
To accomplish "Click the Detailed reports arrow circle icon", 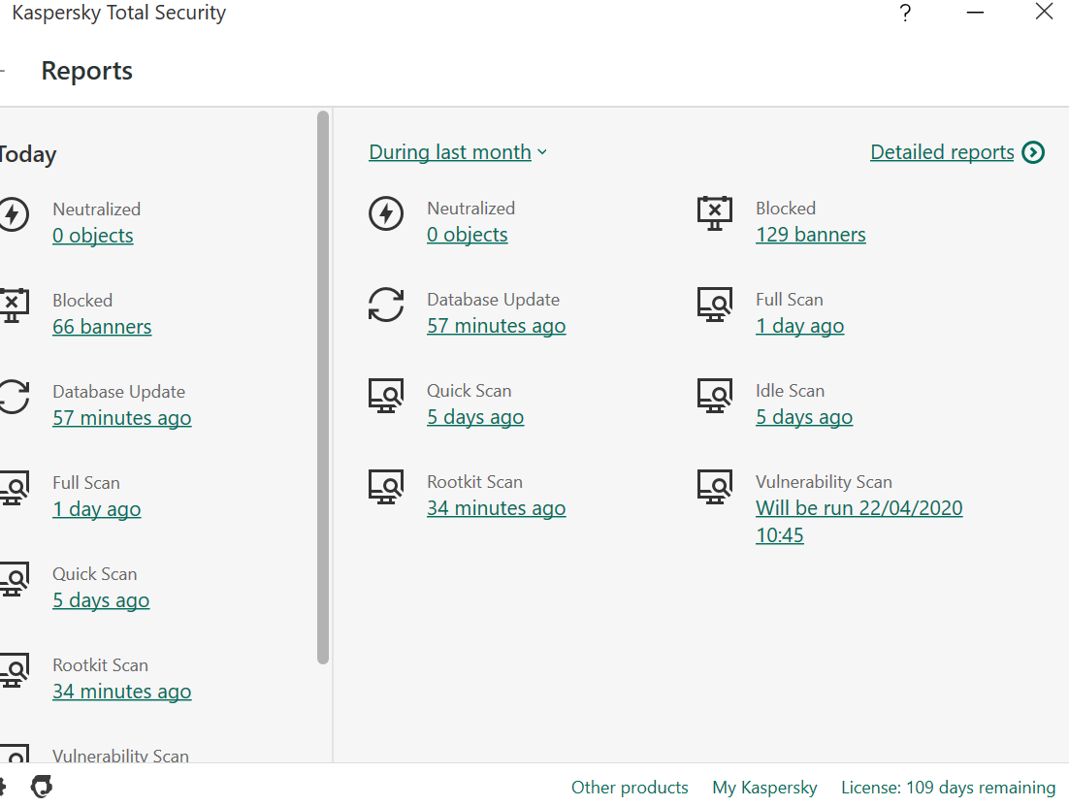I will pyautogui.click(x=1034, y=152).
